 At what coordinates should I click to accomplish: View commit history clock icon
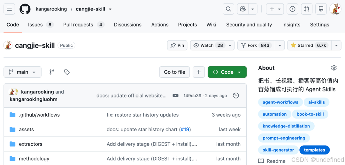[236, 96]
